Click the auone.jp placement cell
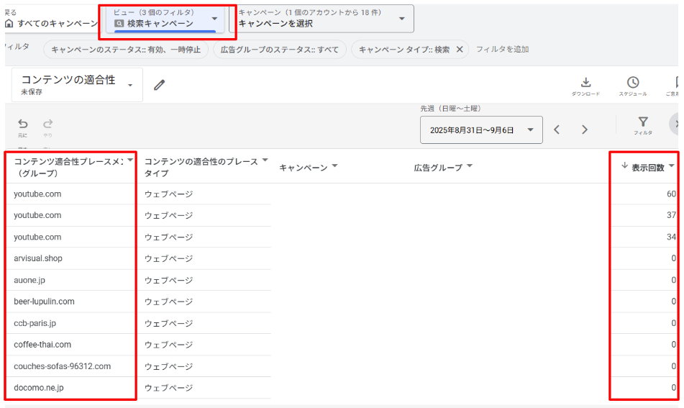This screenshot has width=684, height=408. click(x=29, y=280)
